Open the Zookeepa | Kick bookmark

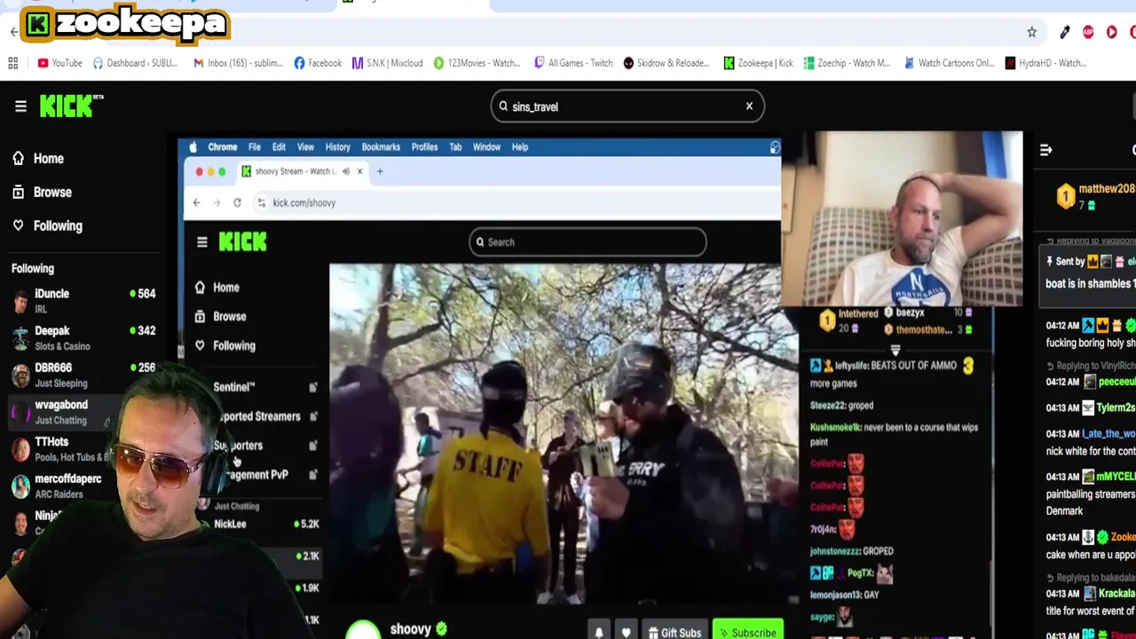pyautogui.click(x=758, y=63)
